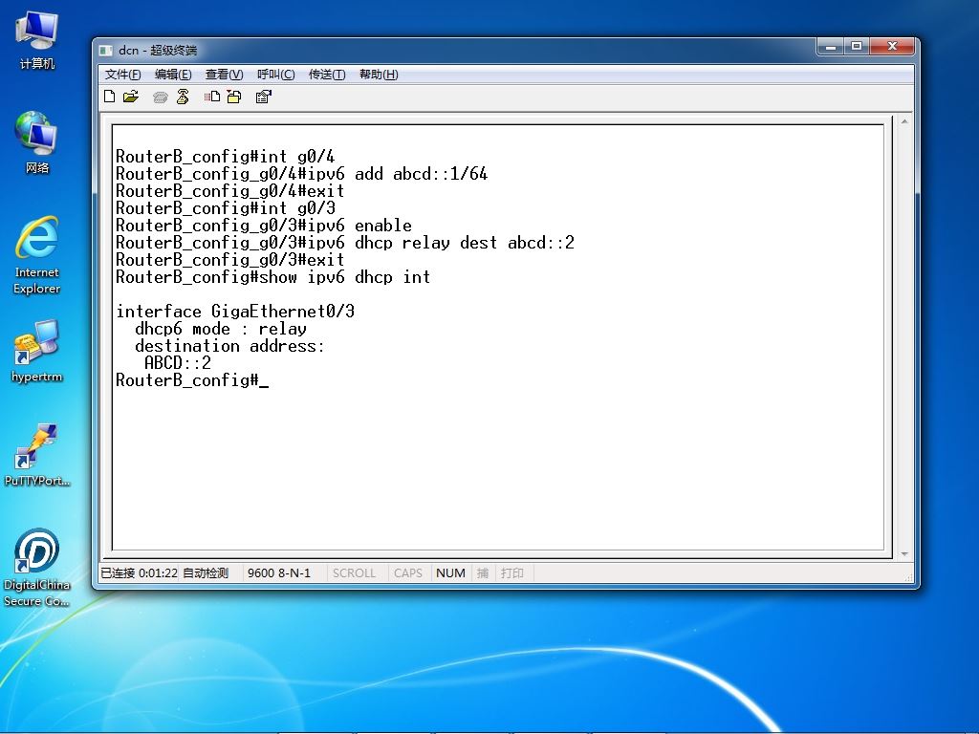Click the 自动检测 status bar entry
979x734 pixels.
[206, 573]
